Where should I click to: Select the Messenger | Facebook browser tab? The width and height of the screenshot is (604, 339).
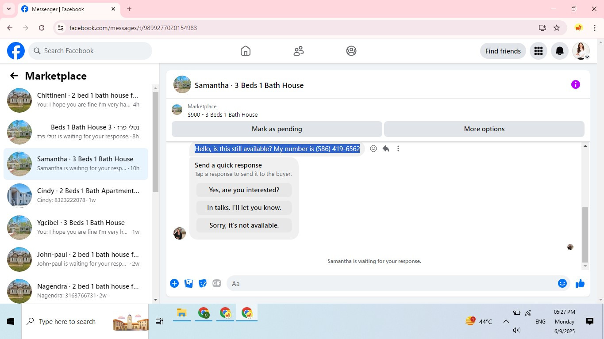[69, 9]
